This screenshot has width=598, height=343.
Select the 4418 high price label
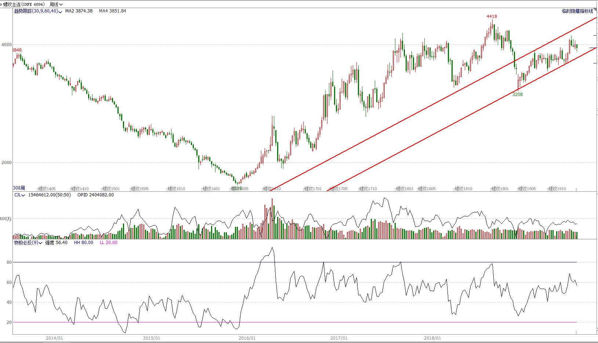(x=492, y=16)
